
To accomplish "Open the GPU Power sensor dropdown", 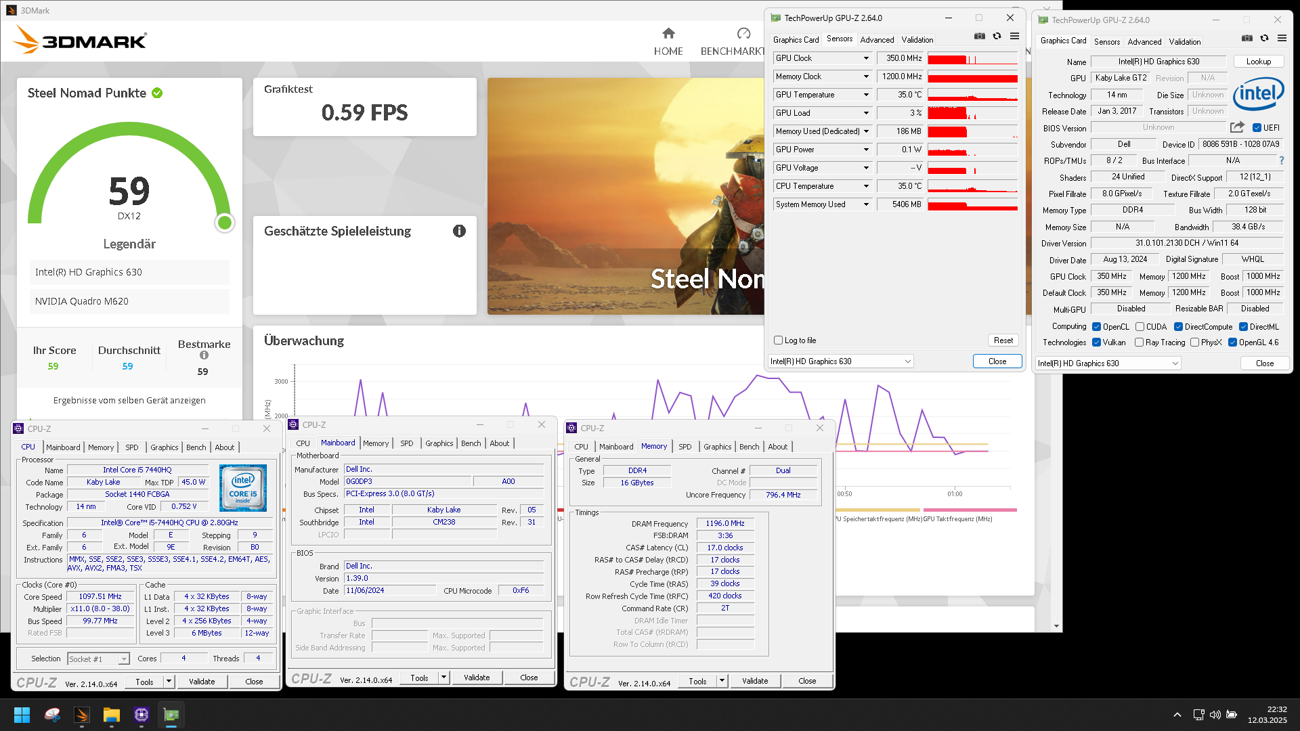I will point(865,150).
